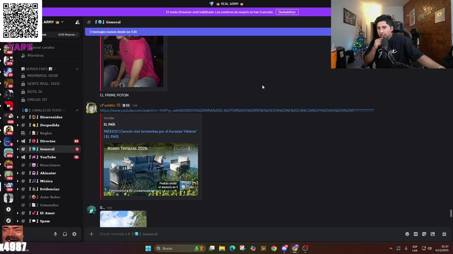
Task: Click the Buscar taskbar search box
Action: [180, 248]
